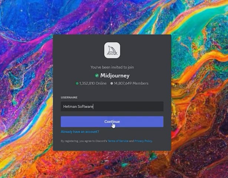Open the Already have an account link

[x=80, y=132]
